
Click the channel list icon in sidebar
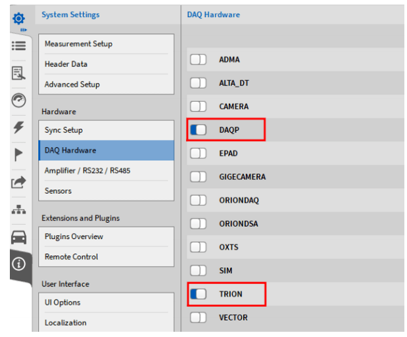tap(19, 46)
